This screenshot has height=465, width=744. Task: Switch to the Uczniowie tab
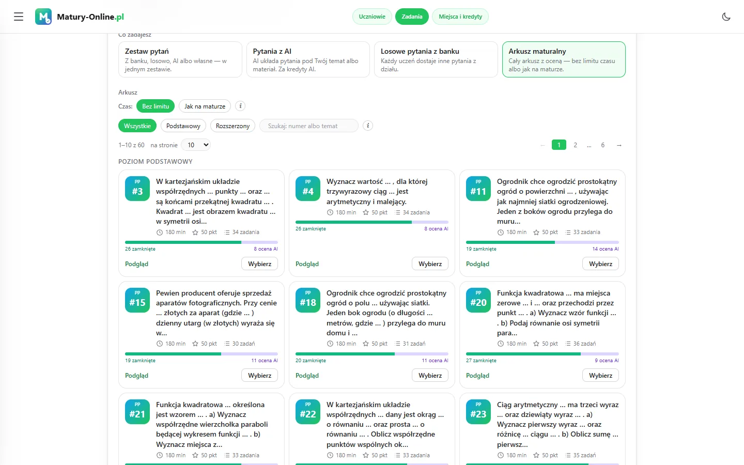pos(372,17)
